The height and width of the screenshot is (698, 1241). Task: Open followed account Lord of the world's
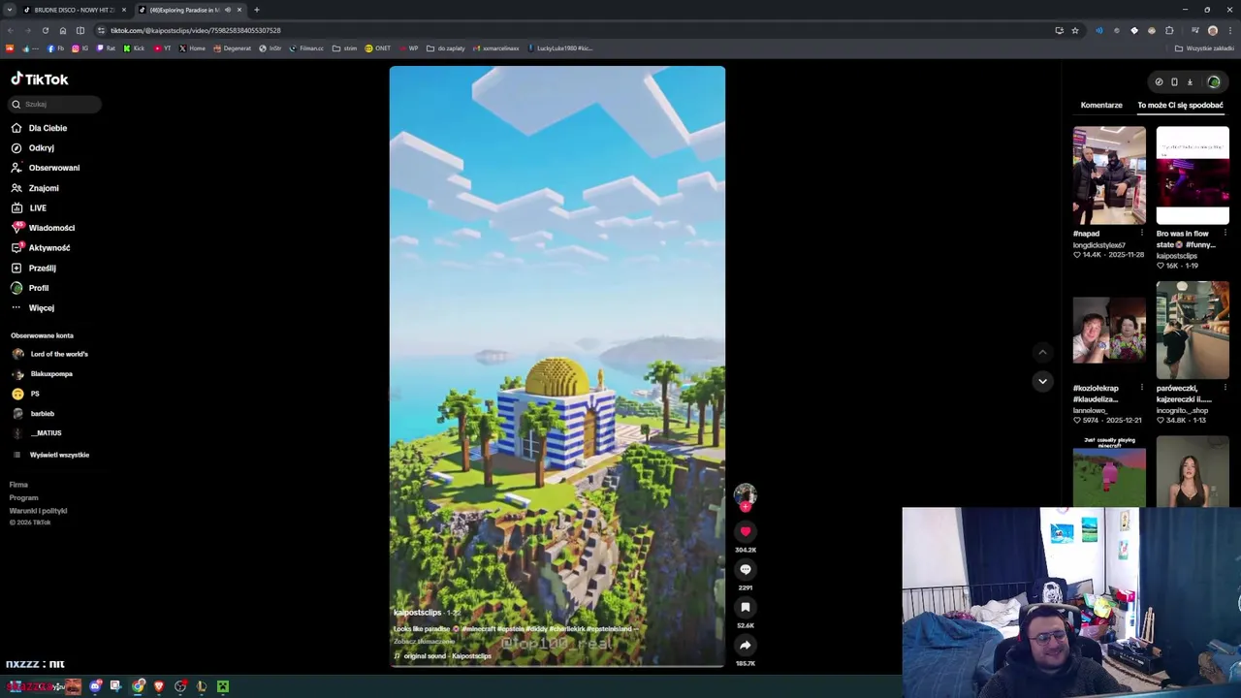(x=49, y=354)
